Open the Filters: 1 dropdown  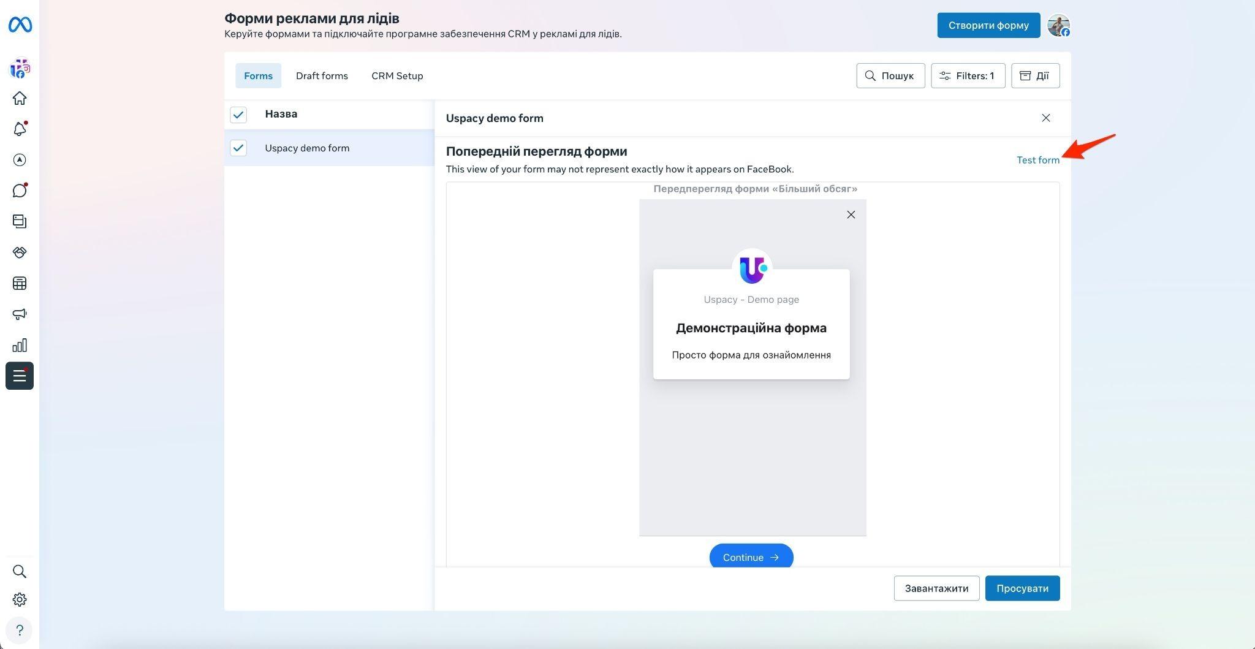[x=968, y=76]
